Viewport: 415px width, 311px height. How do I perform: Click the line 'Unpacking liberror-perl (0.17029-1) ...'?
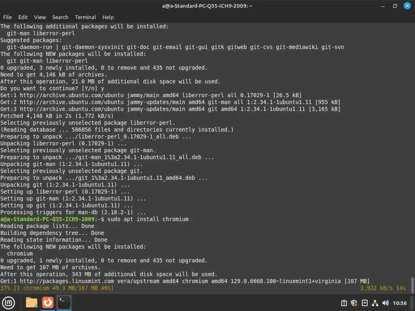click(x=63, y=143)
